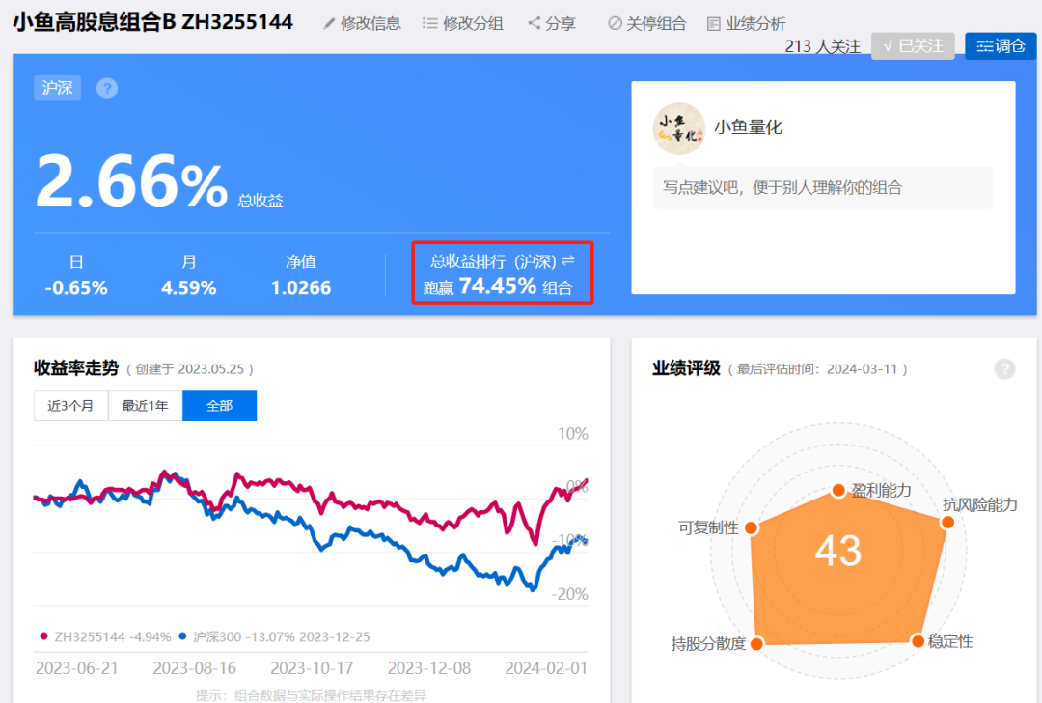Click the list icon for 修改分组
The width and height of the screenshot is (1042, 703).
[430, 24]
